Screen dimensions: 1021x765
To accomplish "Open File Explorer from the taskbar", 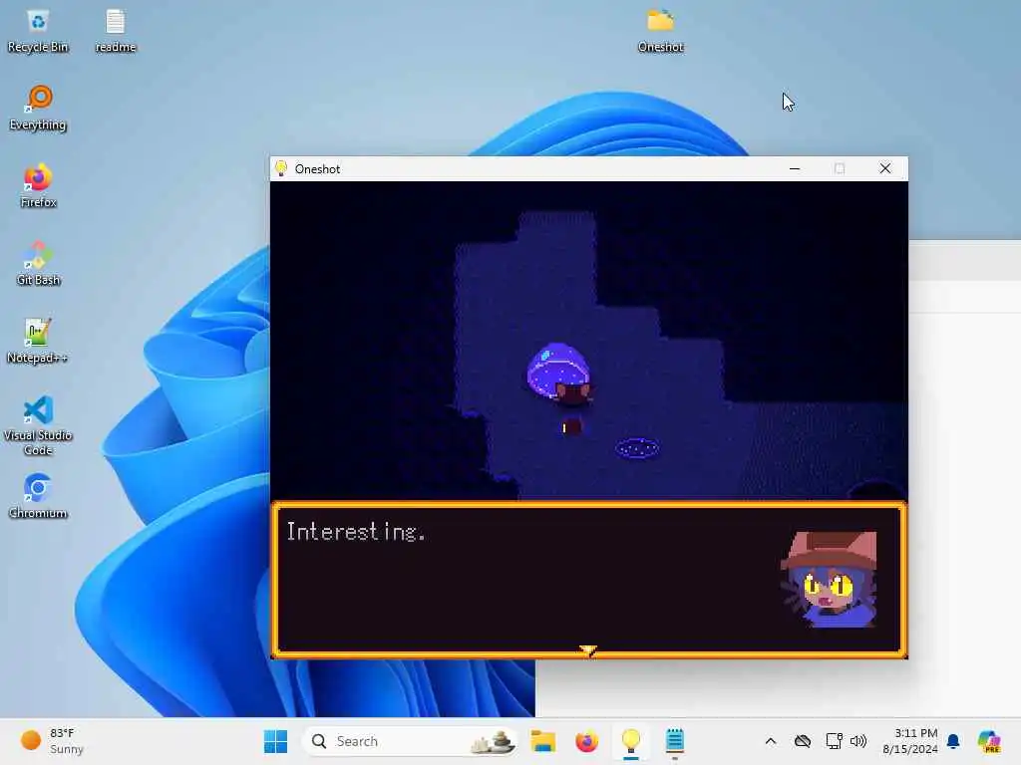I will pos(542,741).
